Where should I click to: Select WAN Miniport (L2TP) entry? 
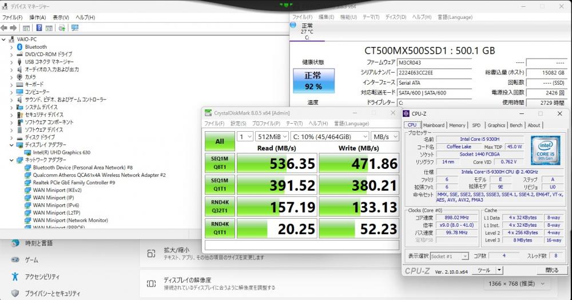57,213
